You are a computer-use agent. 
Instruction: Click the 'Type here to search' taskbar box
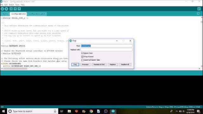(x=33, y=111)
